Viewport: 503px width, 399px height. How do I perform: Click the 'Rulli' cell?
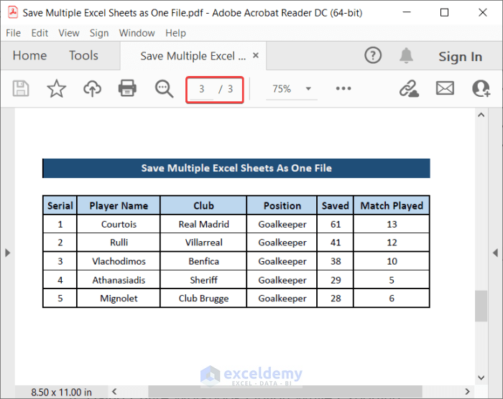pos(119,243)
